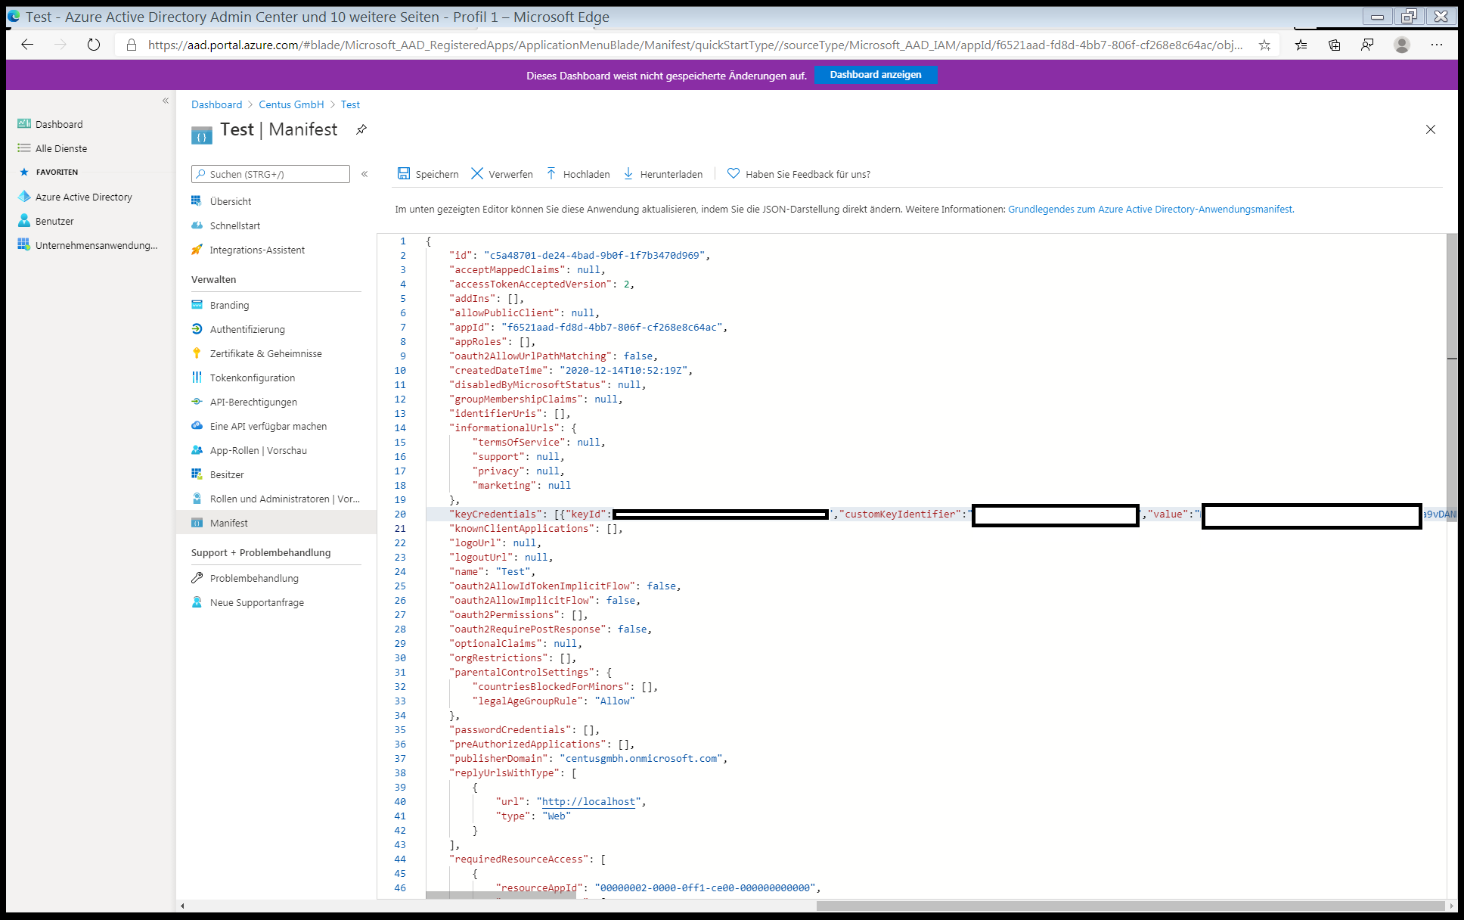Click the "resourceAppId" value
This screenshot has width=1464, height=920.
706,888
